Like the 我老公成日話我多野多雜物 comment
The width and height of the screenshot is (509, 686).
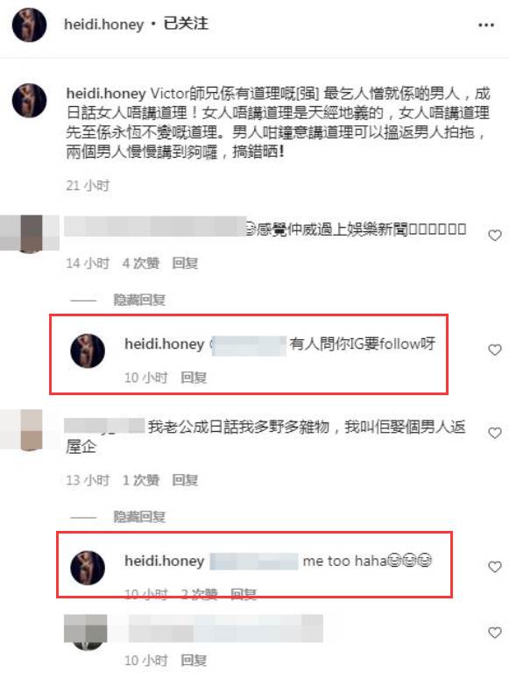tap(495, 433)
